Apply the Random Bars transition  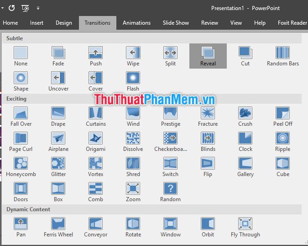coord(282,56)
